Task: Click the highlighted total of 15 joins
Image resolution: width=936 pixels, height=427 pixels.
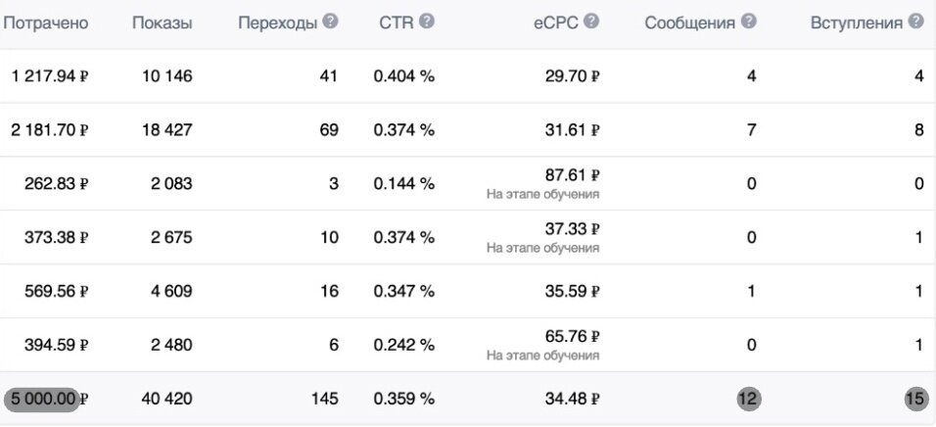Action: 915,399
